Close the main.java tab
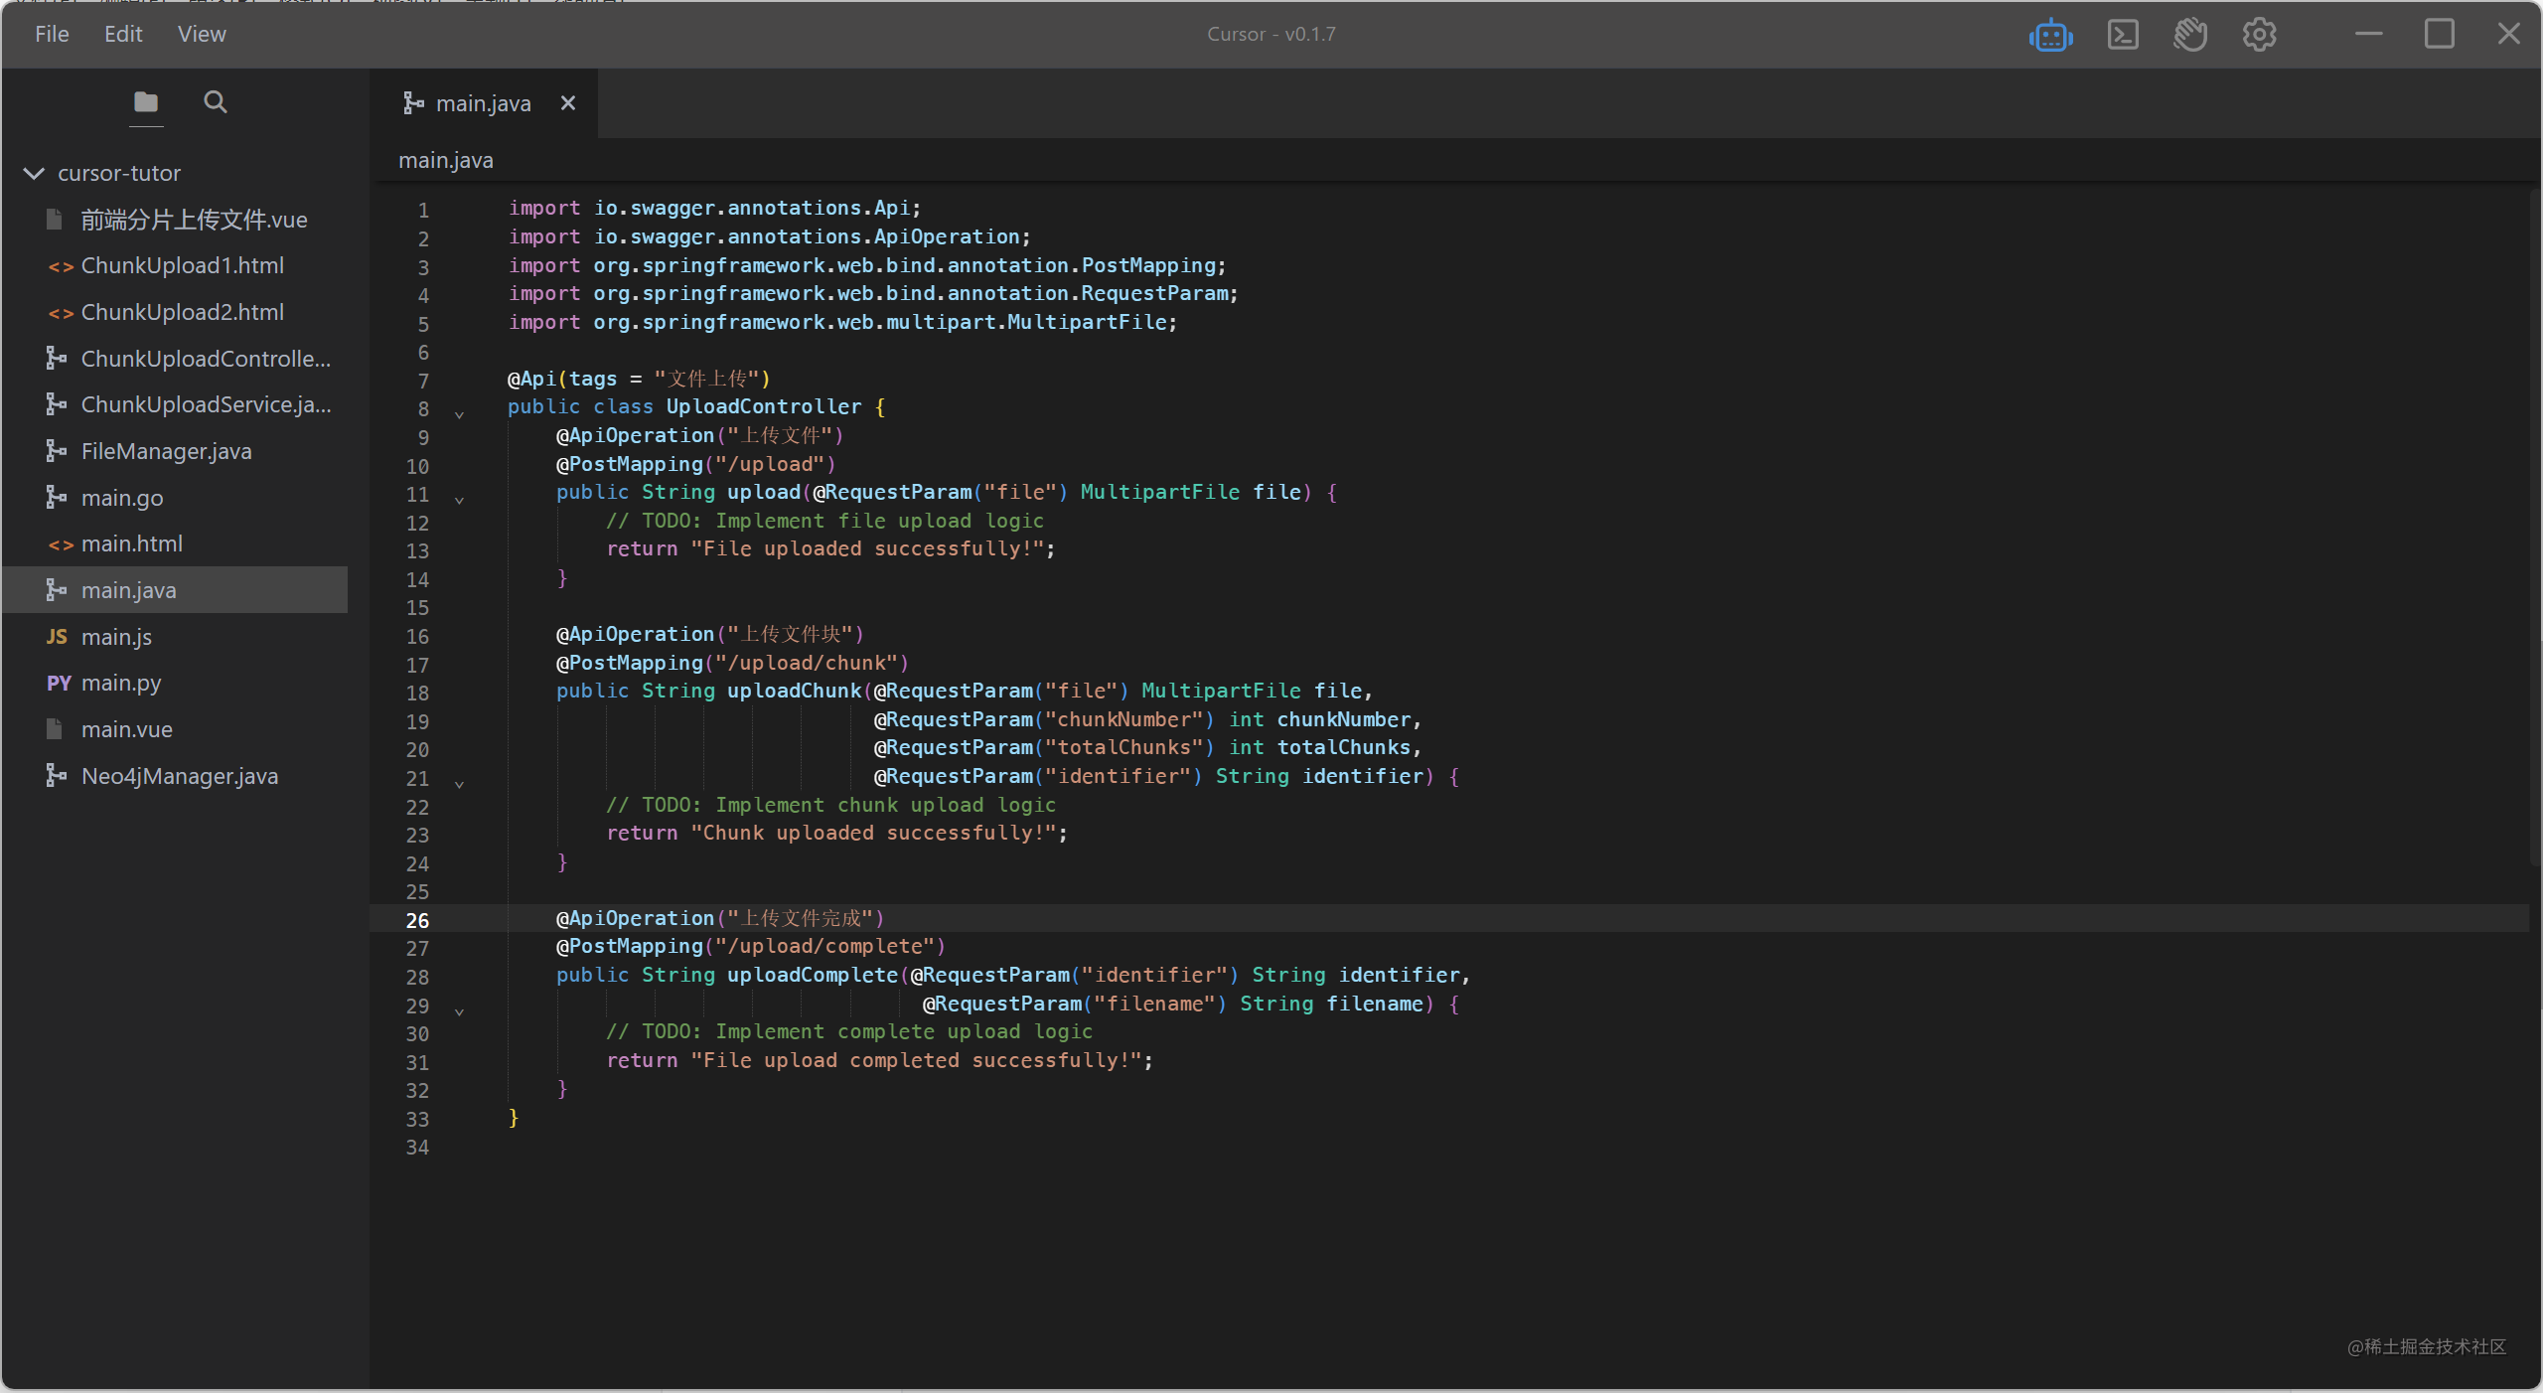 [x=568, y=103]
